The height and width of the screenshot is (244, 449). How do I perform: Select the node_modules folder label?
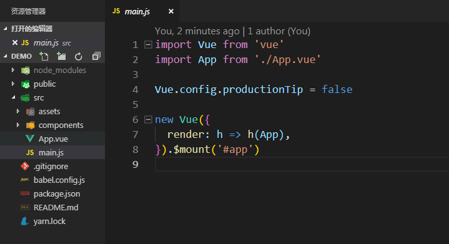pyautogui.click(x=60, y=70)
